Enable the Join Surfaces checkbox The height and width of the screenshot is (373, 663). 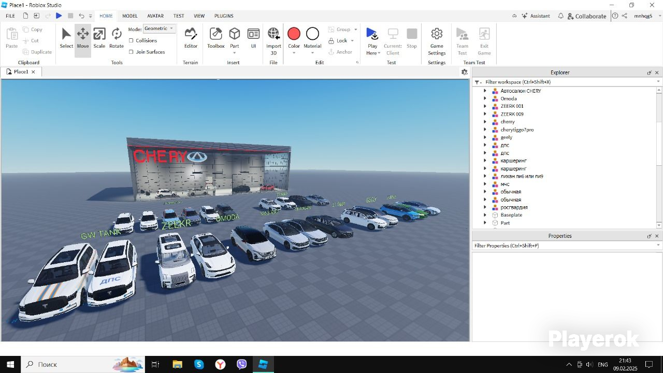click(131, 52)
